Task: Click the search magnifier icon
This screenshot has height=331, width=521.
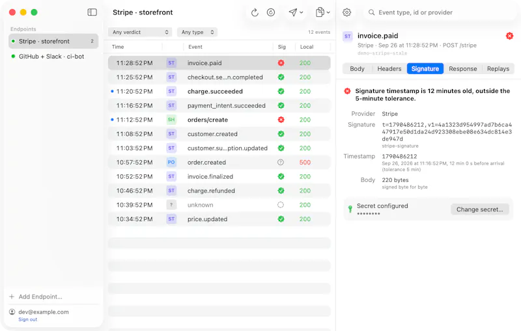Action: (371, 12)
